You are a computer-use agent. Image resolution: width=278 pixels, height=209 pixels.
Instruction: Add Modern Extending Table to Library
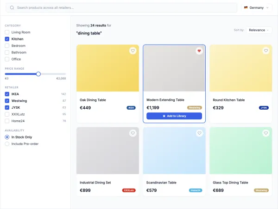[174, 116]
